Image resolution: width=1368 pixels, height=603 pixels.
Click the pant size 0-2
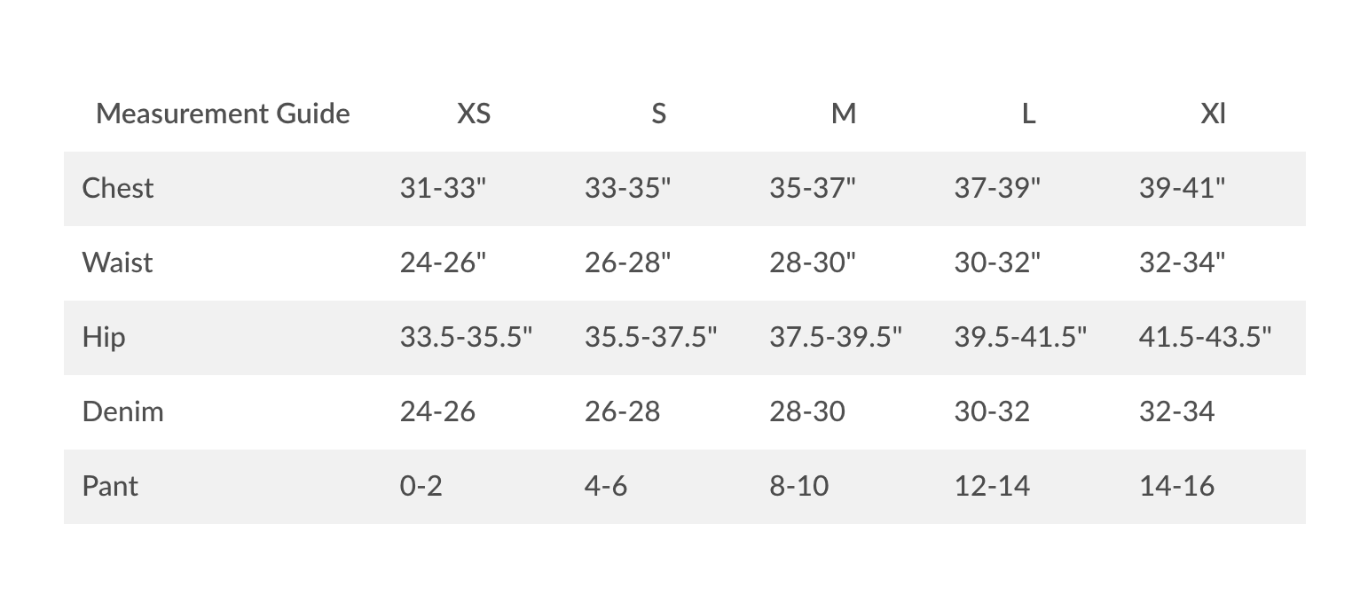point(421,486)
